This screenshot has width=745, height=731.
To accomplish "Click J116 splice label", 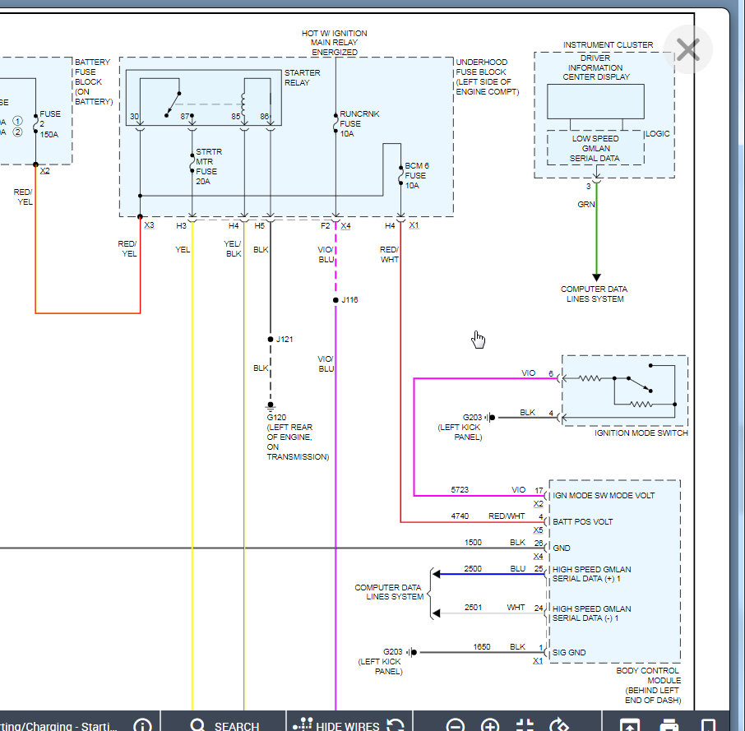I will [349, 299].
